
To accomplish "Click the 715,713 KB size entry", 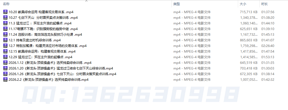I will click(249, 12).
